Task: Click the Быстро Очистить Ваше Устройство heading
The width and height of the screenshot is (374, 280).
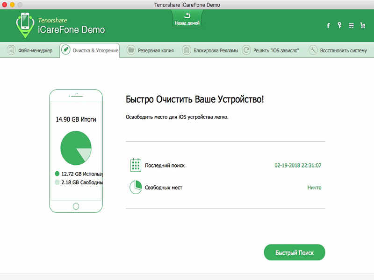Action: coord(195,99)
